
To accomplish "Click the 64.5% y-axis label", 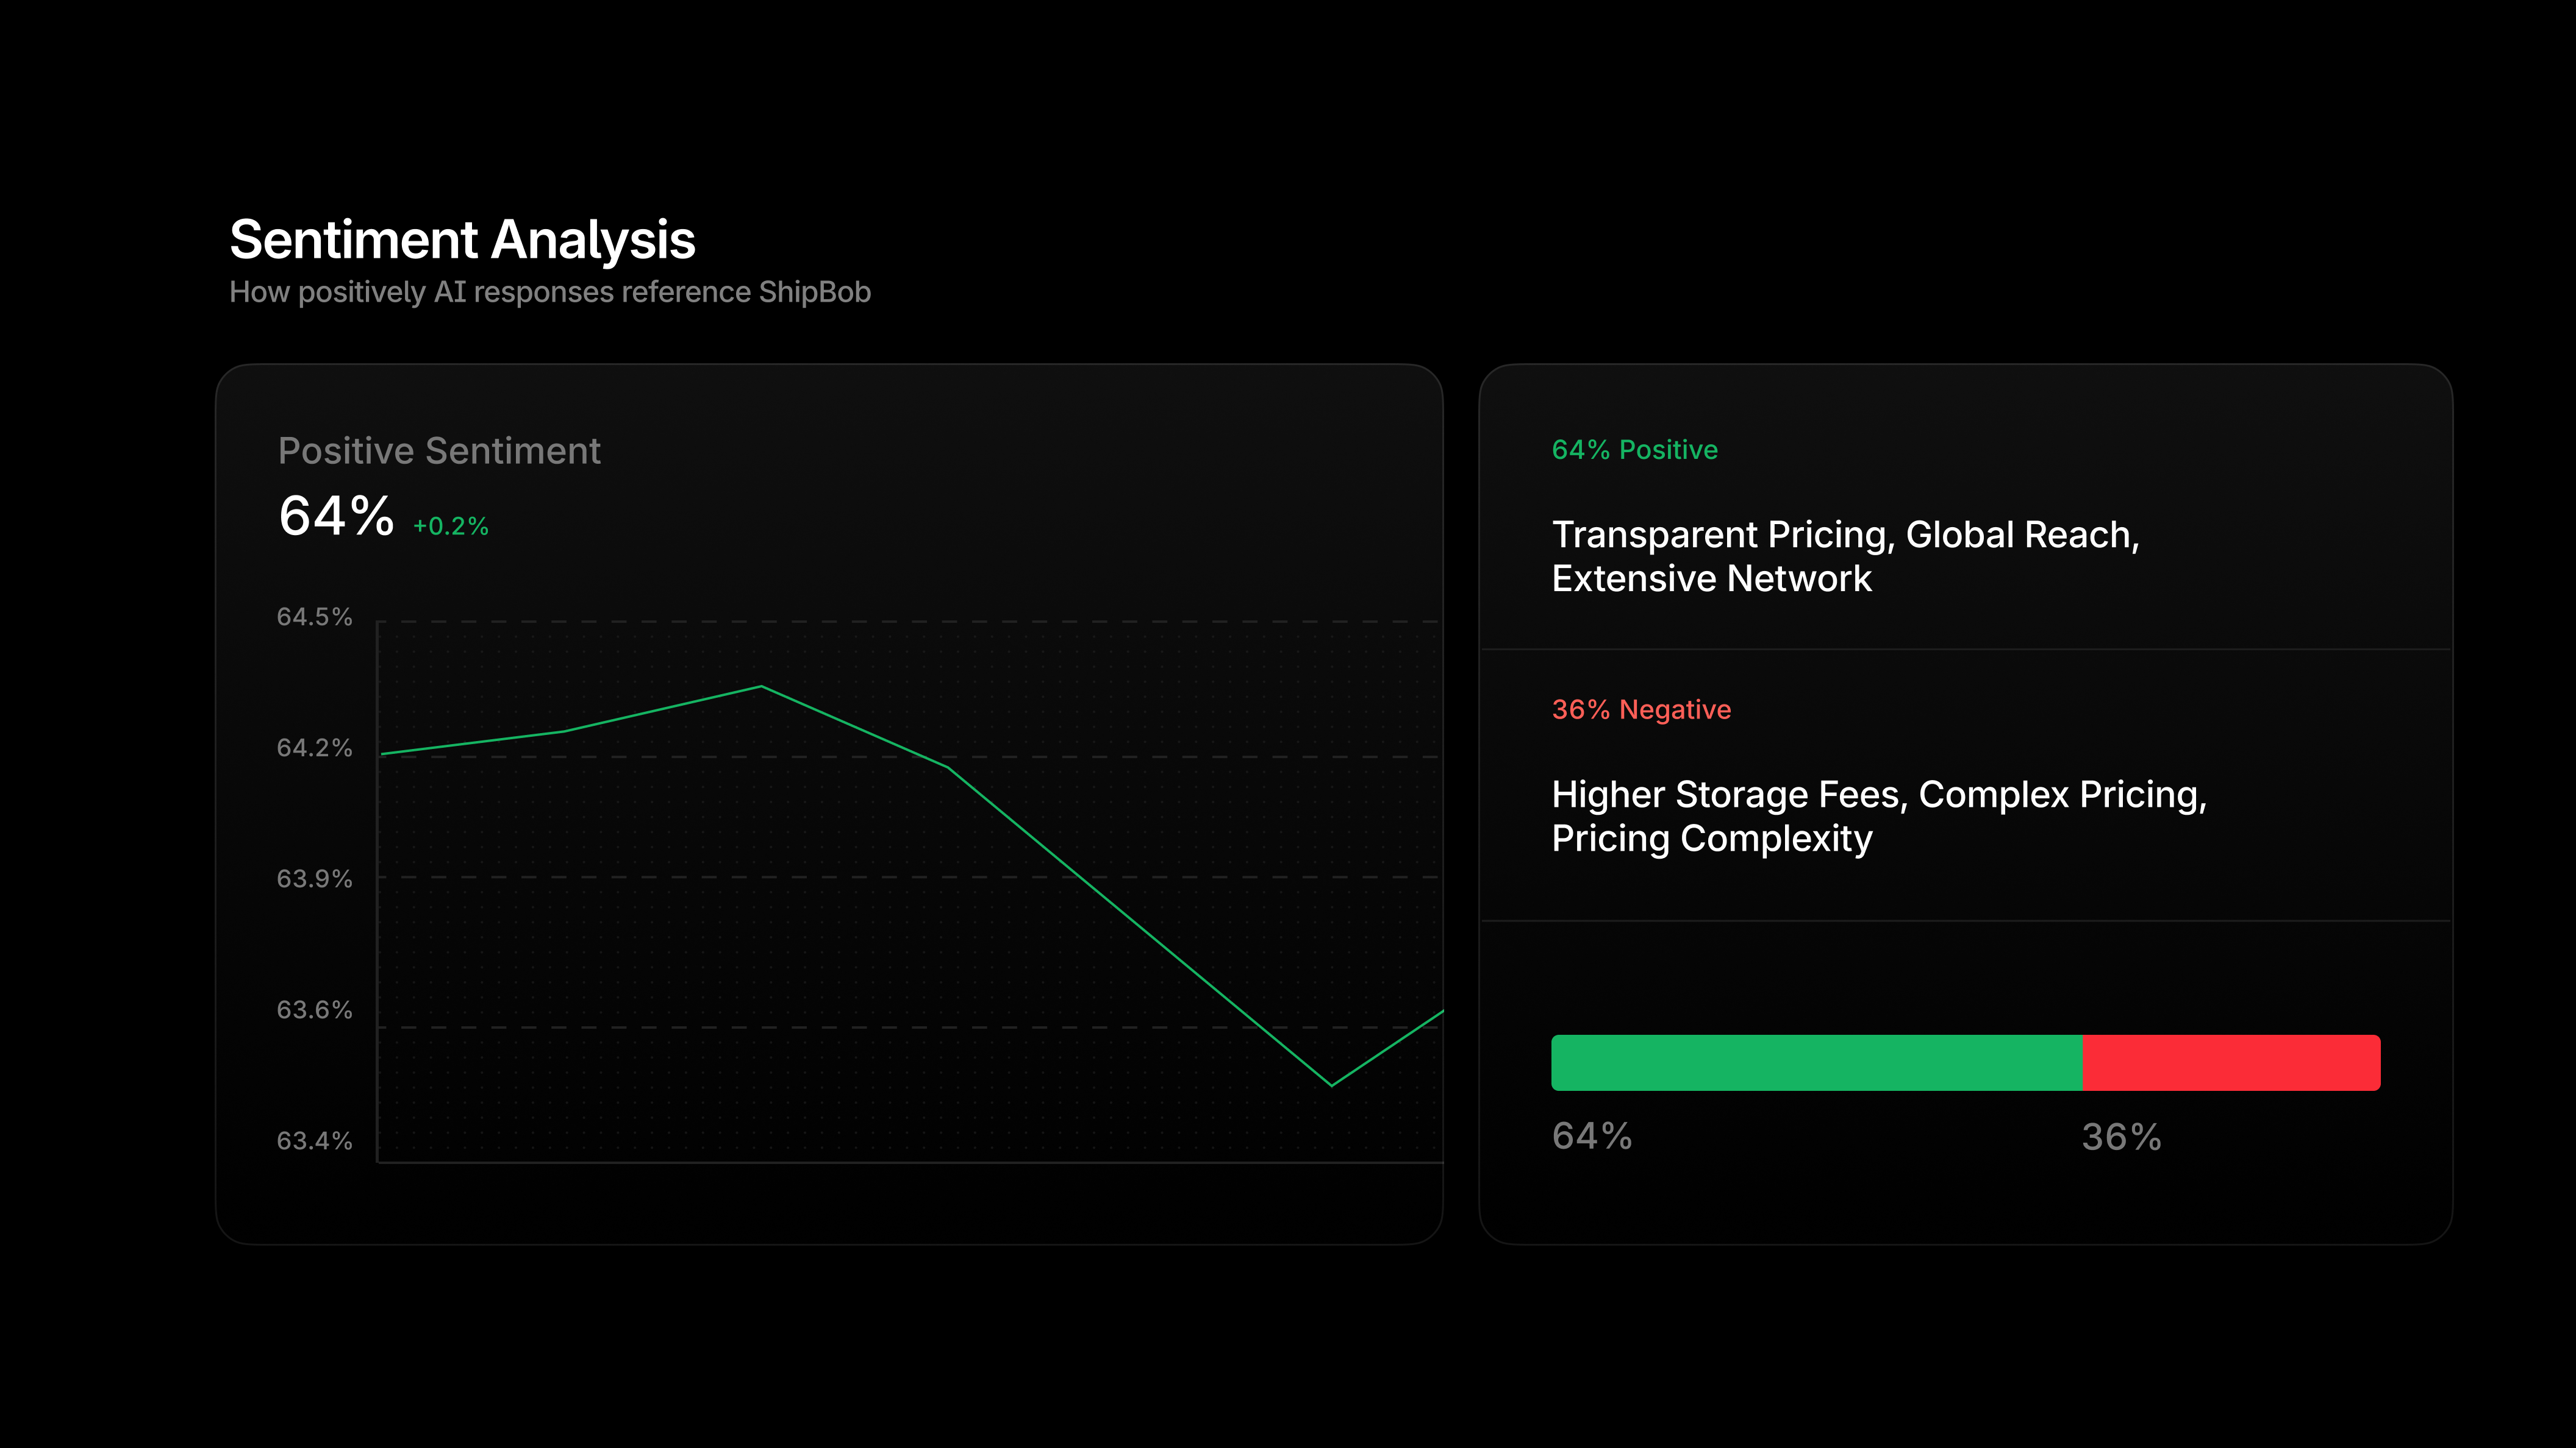I will click(x=314, y=617).
